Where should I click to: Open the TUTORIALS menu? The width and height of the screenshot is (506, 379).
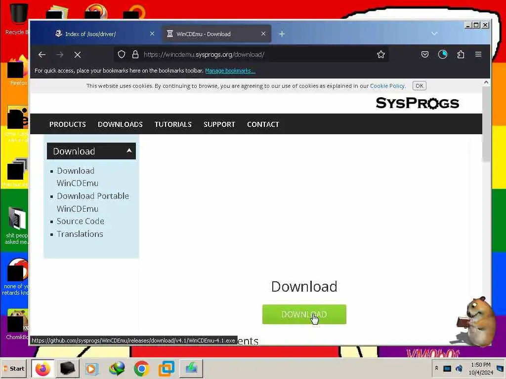[x=173, y=124]
